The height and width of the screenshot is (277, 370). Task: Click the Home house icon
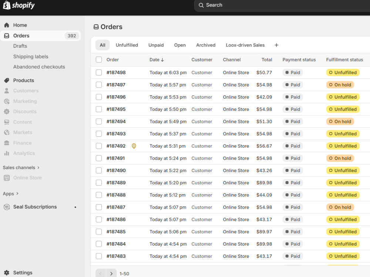pyautogui.click(x=7, y=25)
